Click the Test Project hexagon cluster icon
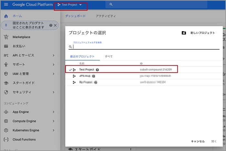The height and width of the screenshot is (151, 226). tap(74, 70)
